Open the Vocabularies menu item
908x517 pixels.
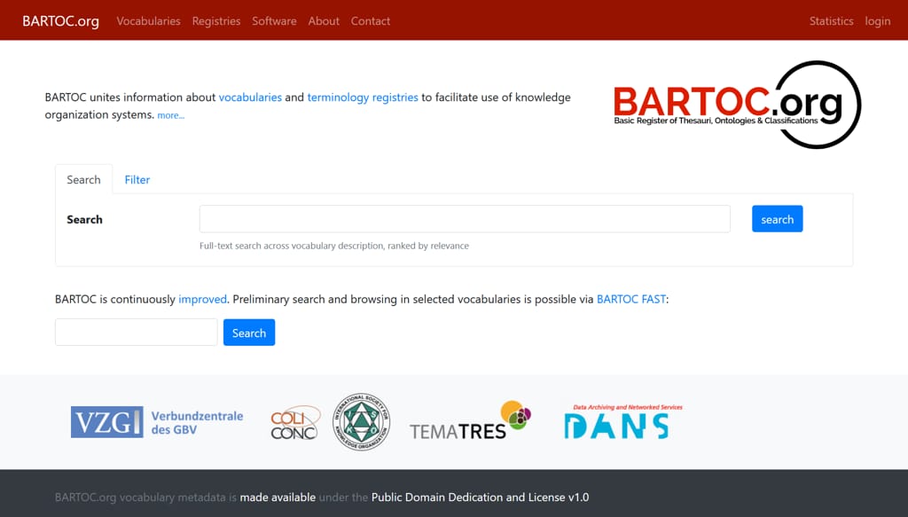click(148, 21)
